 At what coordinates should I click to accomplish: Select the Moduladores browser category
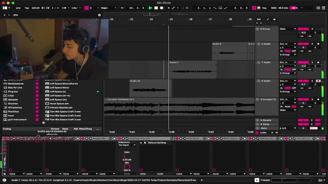16,84
